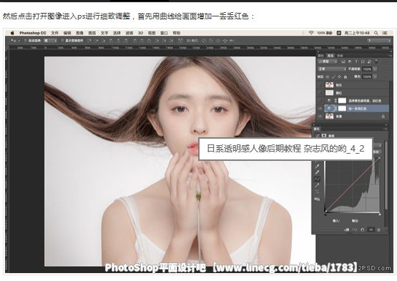This screenshot has width=397, height=281.
Task: Click smooth curve icon
Action: 317,192
